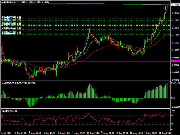Click price axis value 1.08915
The width and height of the screenshot is (180, 135).
click(175, 72)
